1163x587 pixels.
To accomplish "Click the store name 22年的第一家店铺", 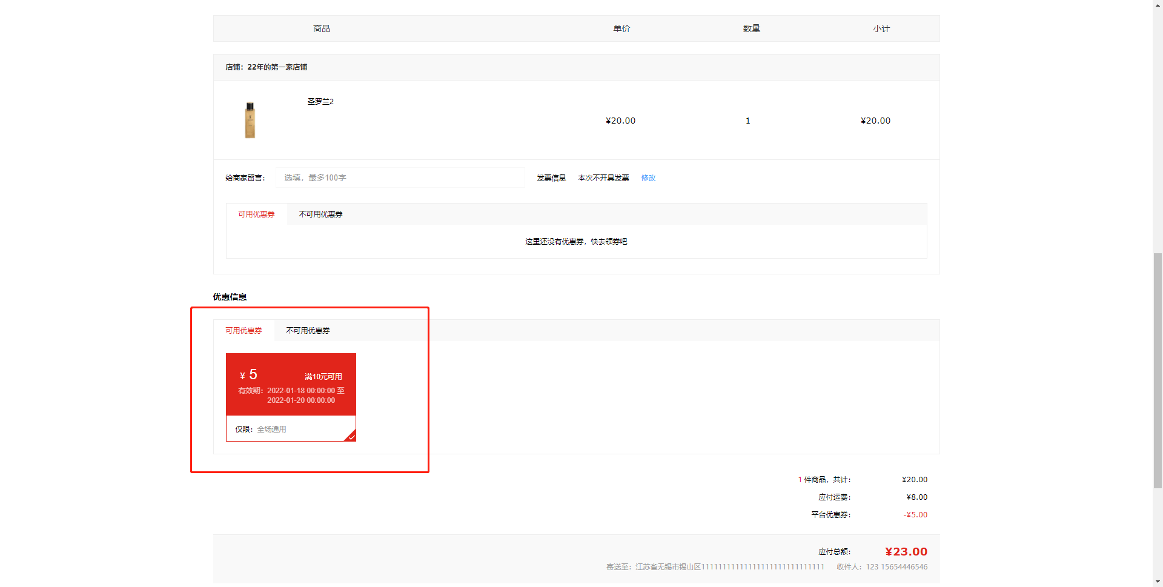I will tap(277, 67).
